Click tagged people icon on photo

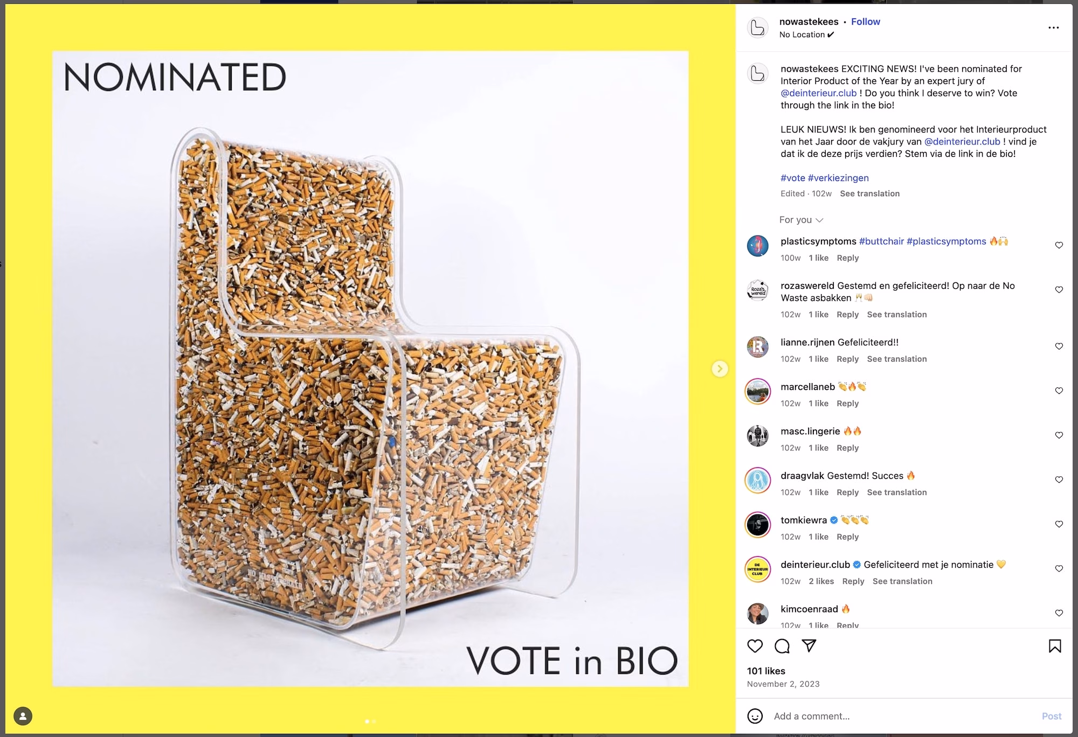tap(23, 716)
